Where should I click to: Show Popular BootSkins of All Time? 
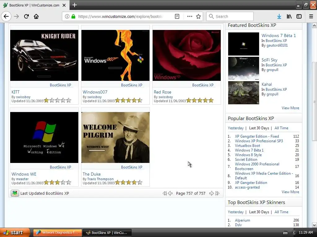pyautogui.click(x=281, y=128)
